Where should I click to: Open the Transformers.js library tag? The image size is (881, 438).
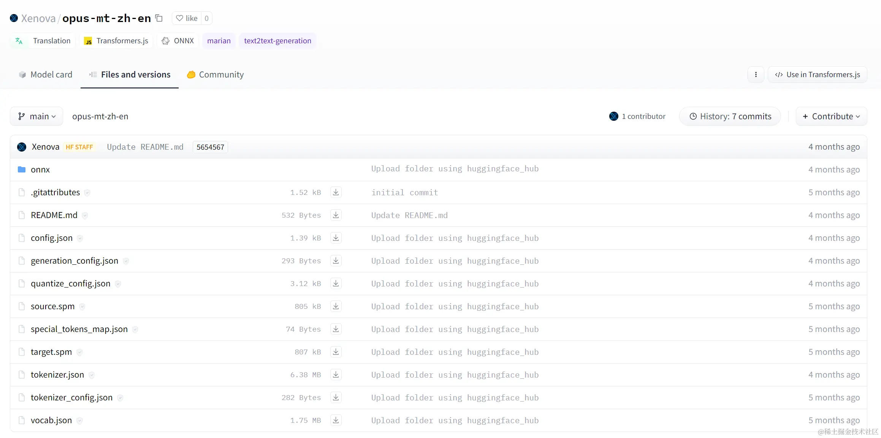(116, 41)
